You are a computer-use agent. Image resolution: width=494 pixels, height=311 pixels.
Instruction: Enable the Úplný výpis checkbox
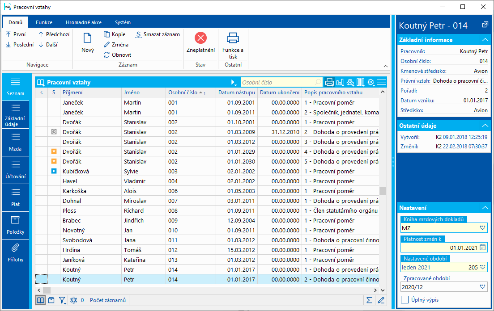[405, 300]
